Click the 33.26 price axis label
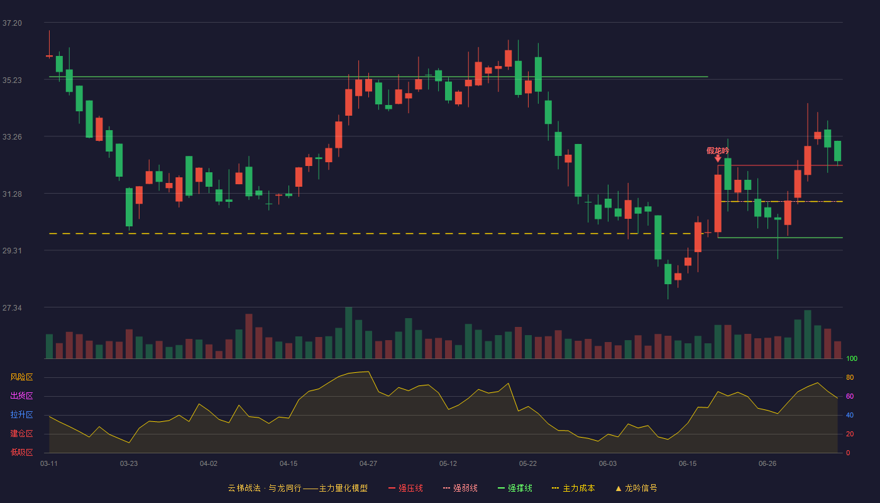 point(12,137)
